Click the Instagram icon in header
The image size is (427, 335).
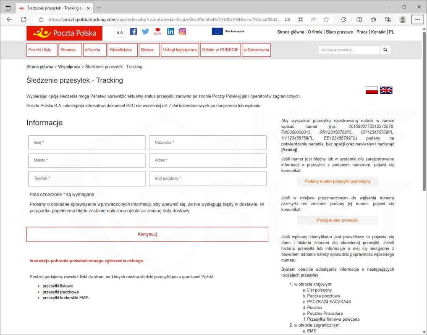[x=182, y=32]
